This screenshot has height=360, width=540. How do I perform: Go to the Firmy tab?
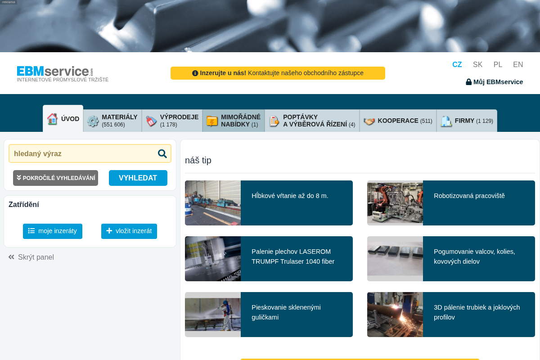[467, 121]
